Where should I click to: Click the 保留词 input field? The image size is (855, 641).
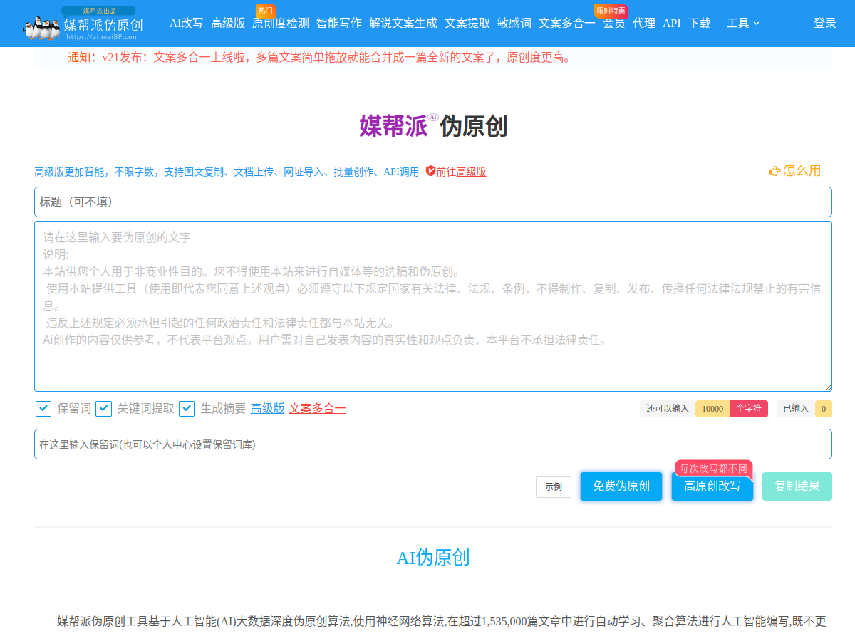pos(433,444)
